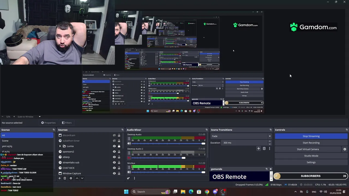Undock the gomando dock panel
349x196 pixels.
[267, 169]
